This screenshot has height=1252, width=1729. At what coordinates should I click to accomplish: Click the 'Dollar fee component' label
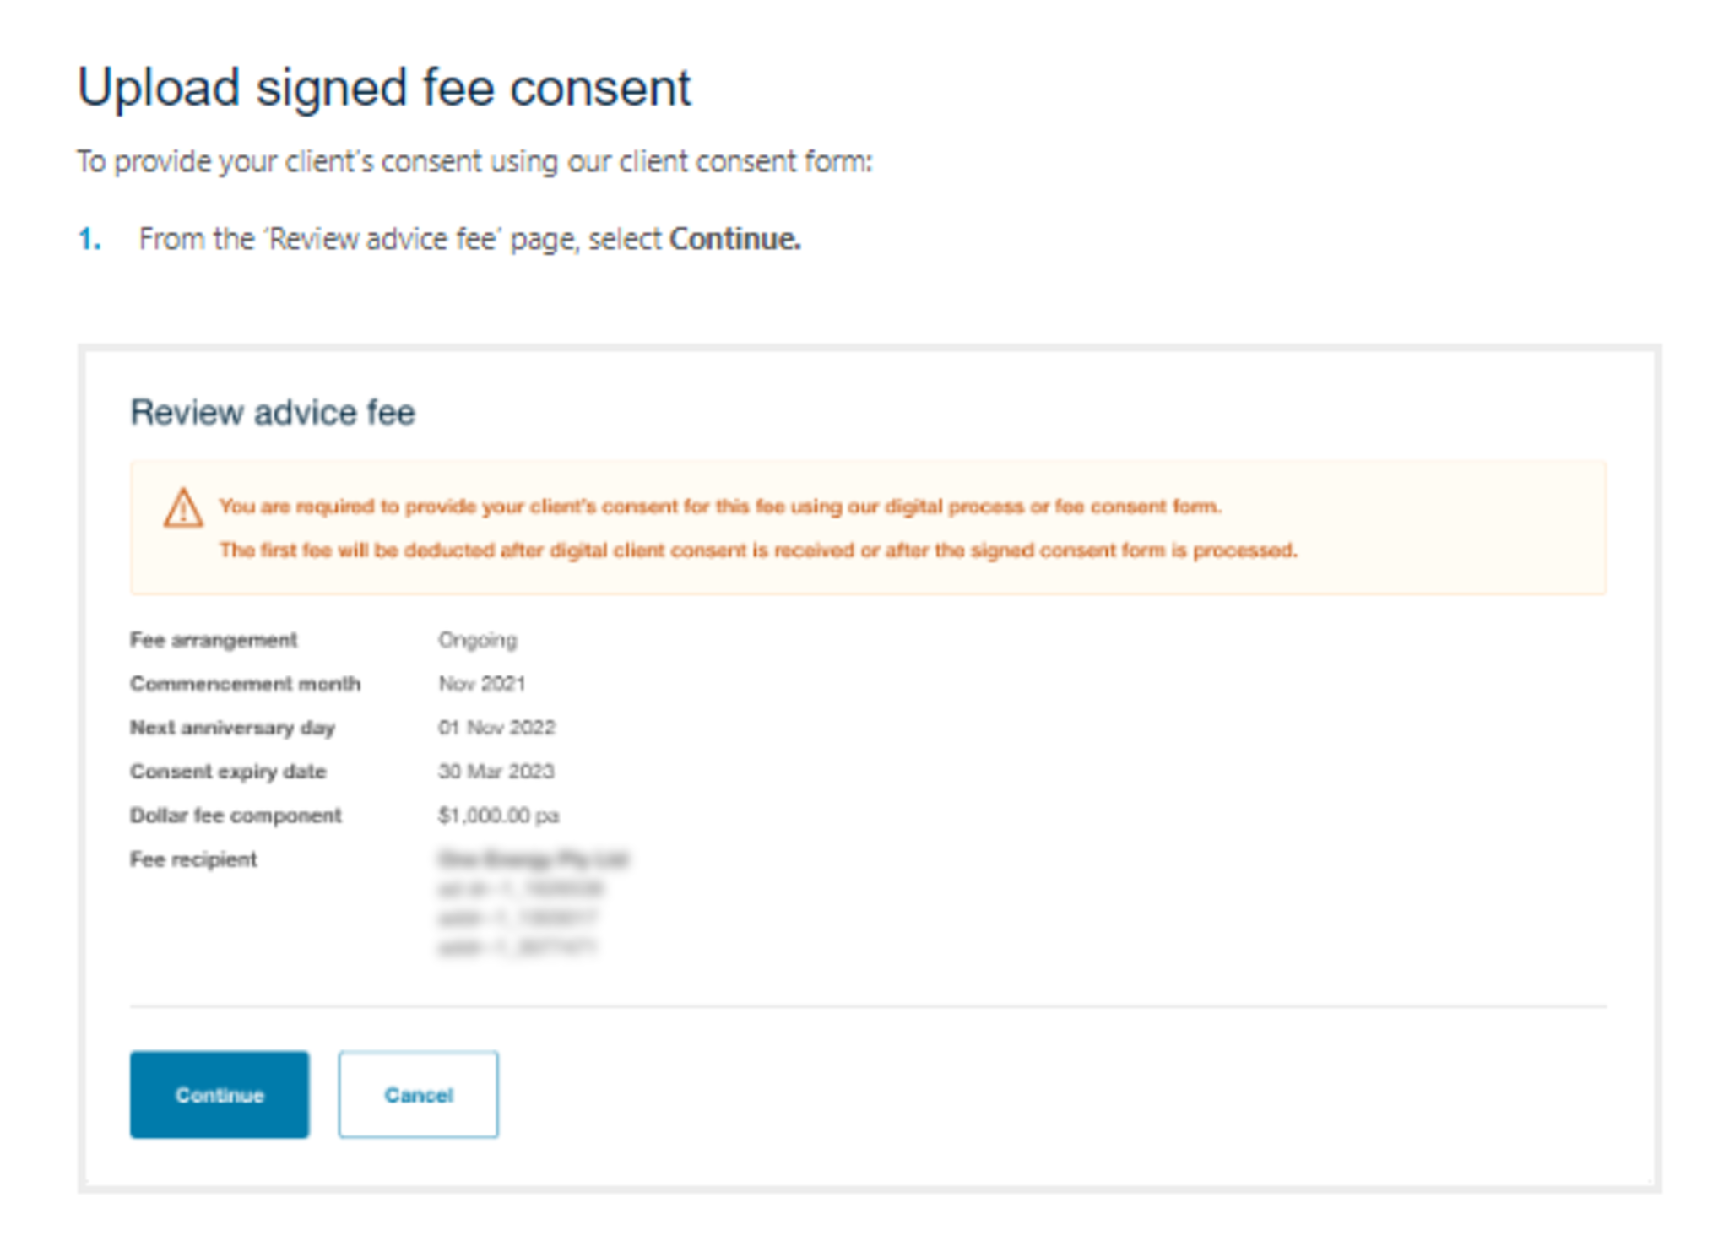click(x=236, y=816)
